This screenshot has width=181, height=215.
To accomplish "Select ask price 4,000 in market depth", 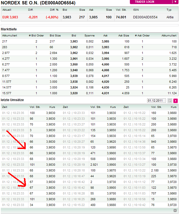I will click(x=106, y=64).
